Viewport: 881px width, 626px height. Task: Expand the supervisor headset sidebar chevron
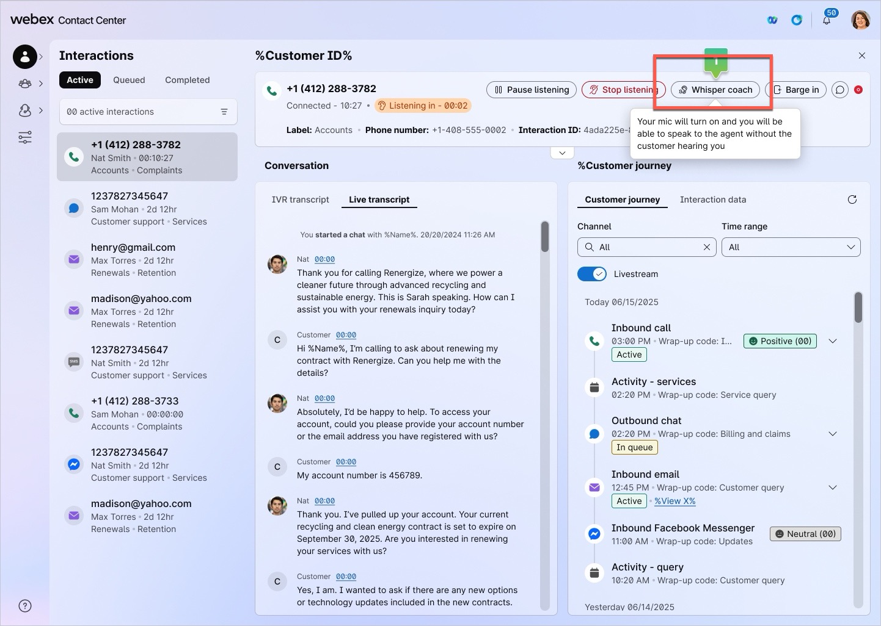click(x=41, y=110)
